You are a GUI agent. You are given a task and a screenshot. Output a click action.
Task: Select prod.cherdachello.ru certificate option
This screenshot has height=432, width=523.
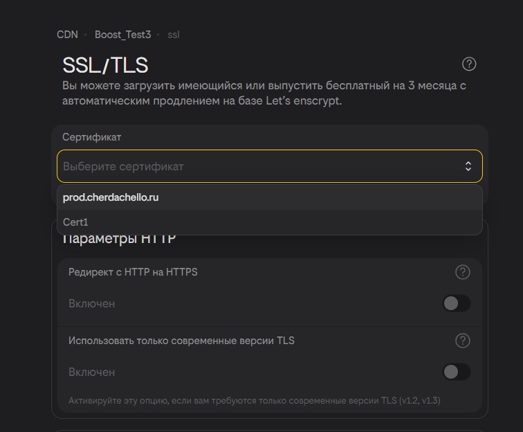click(x=111, y=197)
